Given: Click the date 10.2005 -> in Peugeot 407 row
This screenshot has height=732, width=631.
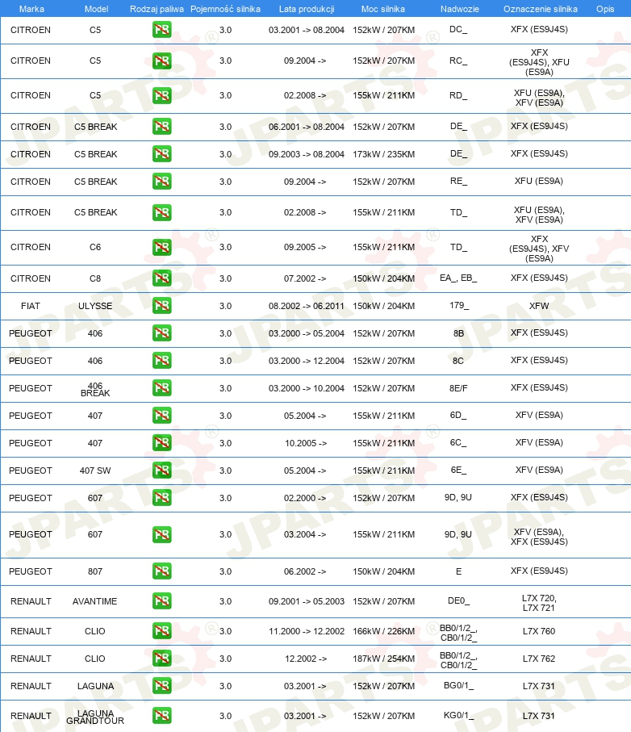Looking at the screenshot, I should [306, 443].
